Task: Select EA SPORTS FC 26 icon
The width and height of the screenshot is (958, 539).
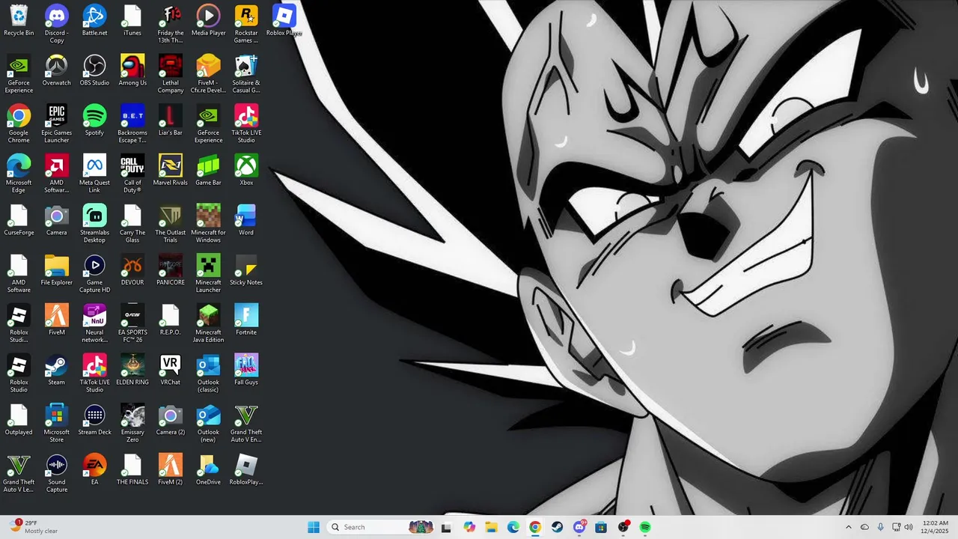Action: coord(132,324)
